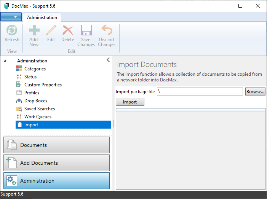Minimize the DocMax window
This screenshot has width=267, height=199.
(x=223, y=6)
